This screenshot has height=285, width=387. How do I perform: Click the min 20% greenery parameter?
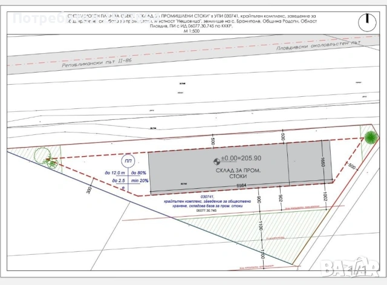point(140,181)
